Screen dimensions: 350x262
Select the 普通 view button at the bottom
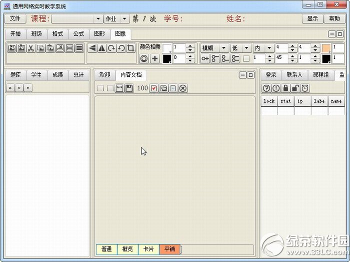tap(106, 249)
